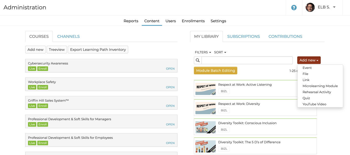The image size is (350, 155).
Task: Click inside the library search field
Action: coord(247,60)
